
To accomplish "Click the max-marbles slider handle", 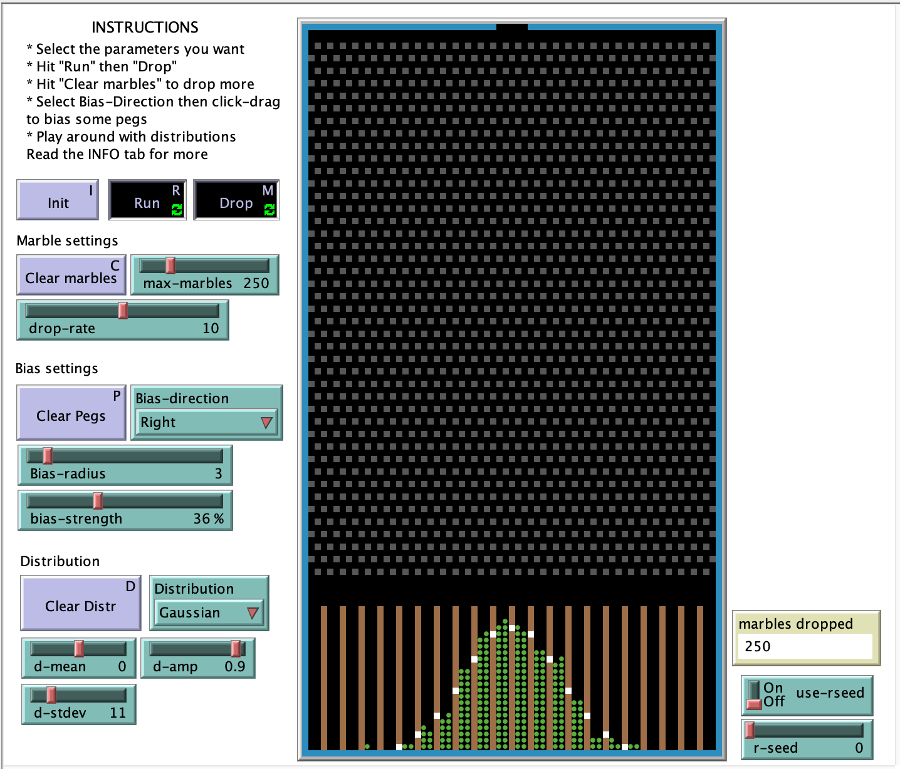I will [170, 266].
